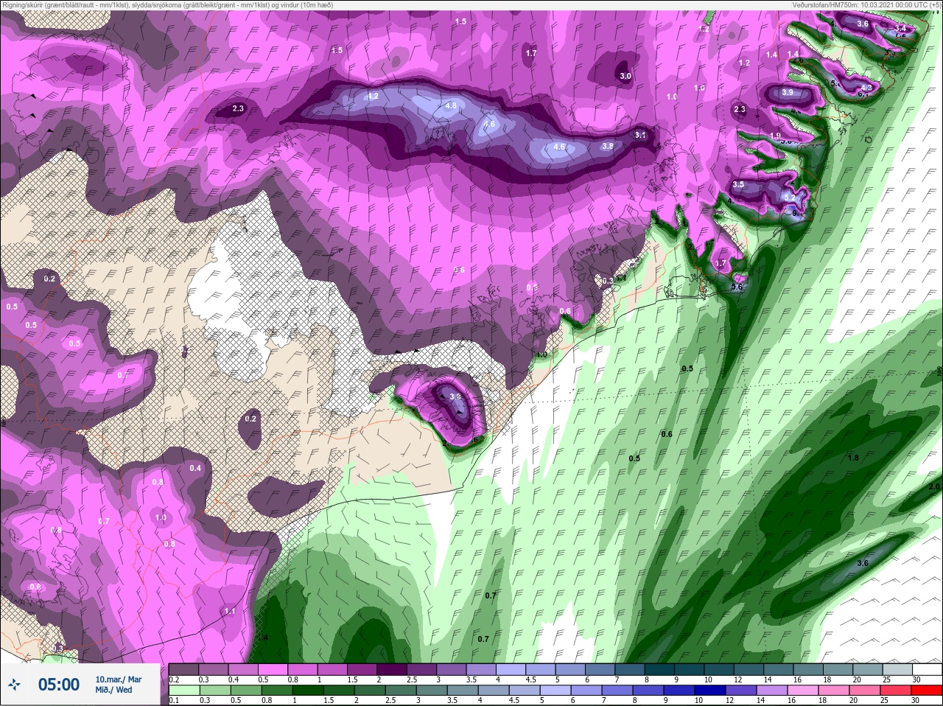Click the 05:00 forecast time display

59,685
